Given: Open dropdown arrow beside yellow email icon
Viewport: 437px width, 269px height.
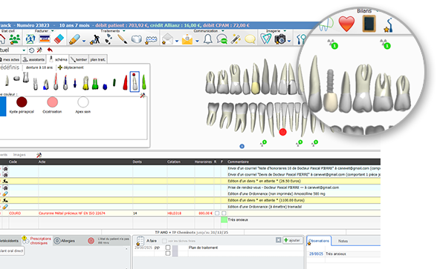Looking at the screenshot, I should tap(197, 41).
